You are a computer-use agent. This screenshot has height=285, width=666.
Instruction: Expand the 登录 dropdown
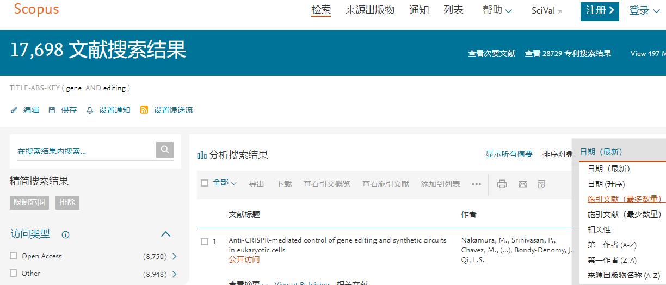click(644, 11)
